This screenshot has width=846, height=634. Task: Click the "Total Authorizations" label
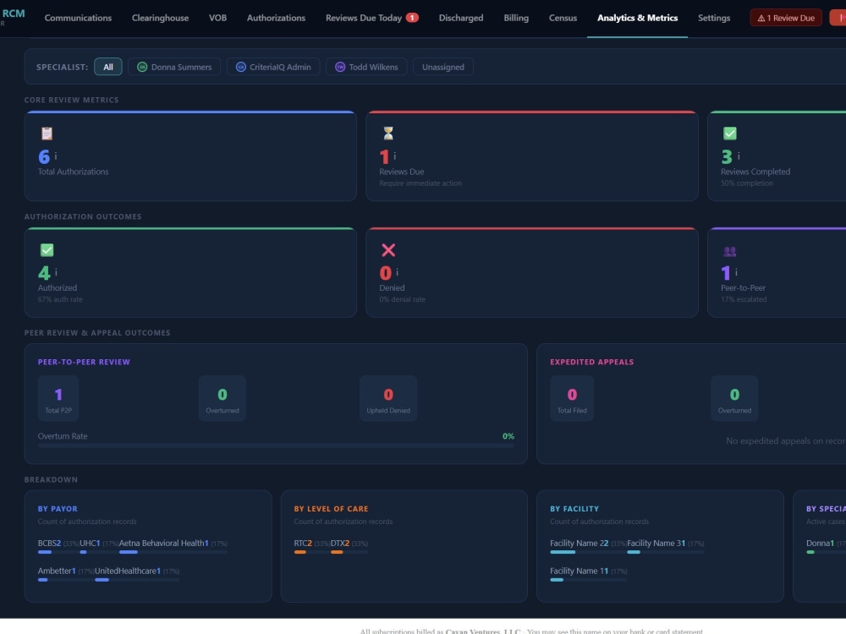(73, 172)
